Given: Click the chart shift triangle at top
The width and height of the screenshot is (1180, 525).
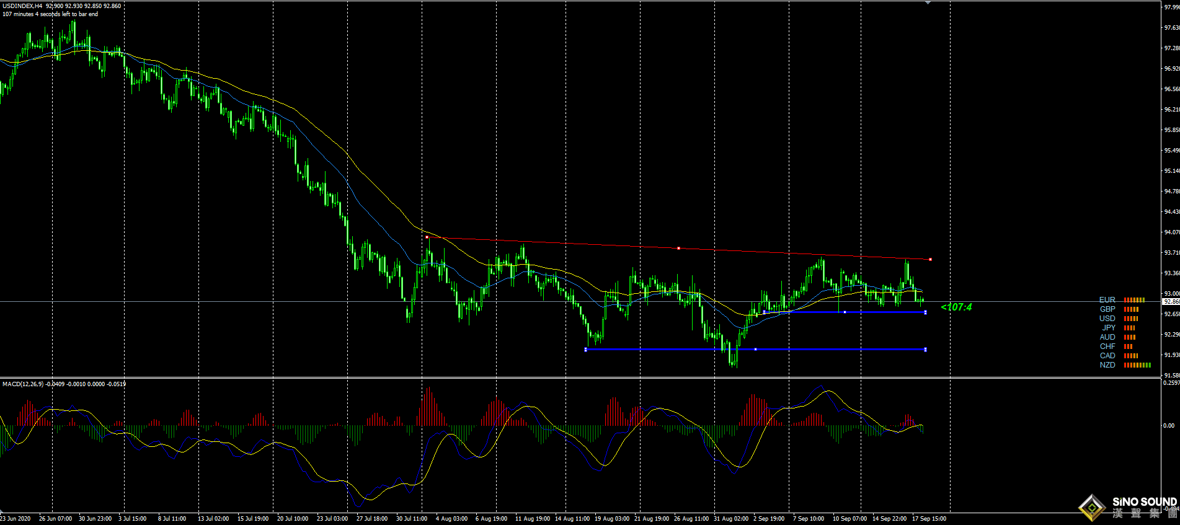Looking at the screenshot, I should tap(928, 2).
